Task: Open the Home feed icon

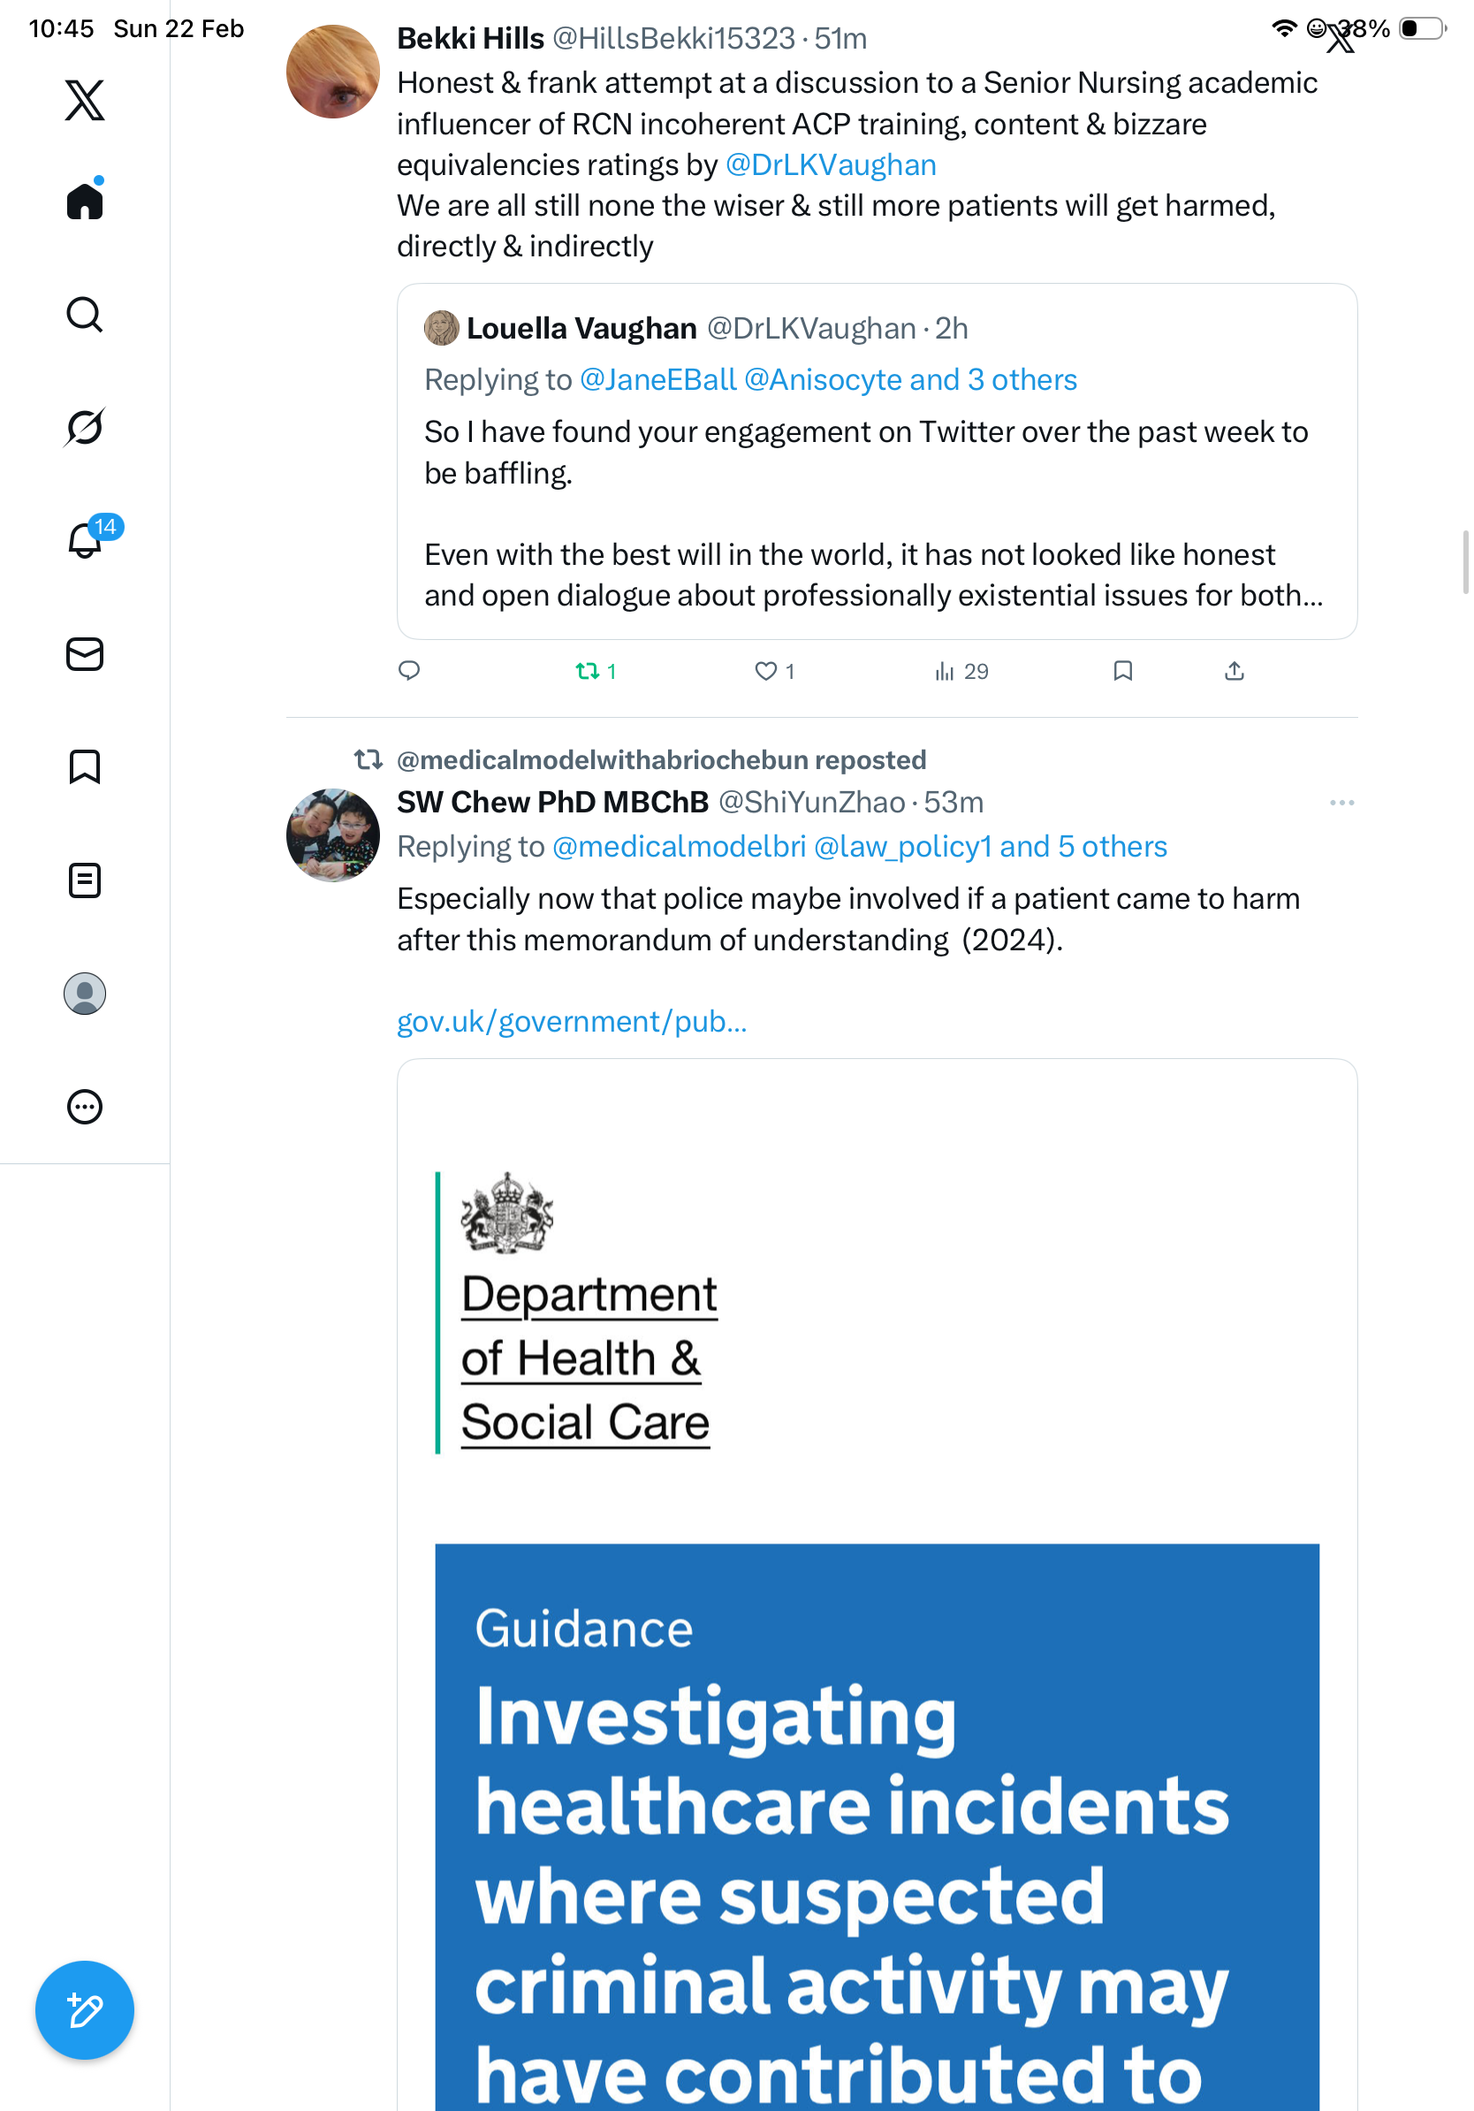Action: click(x=85, y=202)
